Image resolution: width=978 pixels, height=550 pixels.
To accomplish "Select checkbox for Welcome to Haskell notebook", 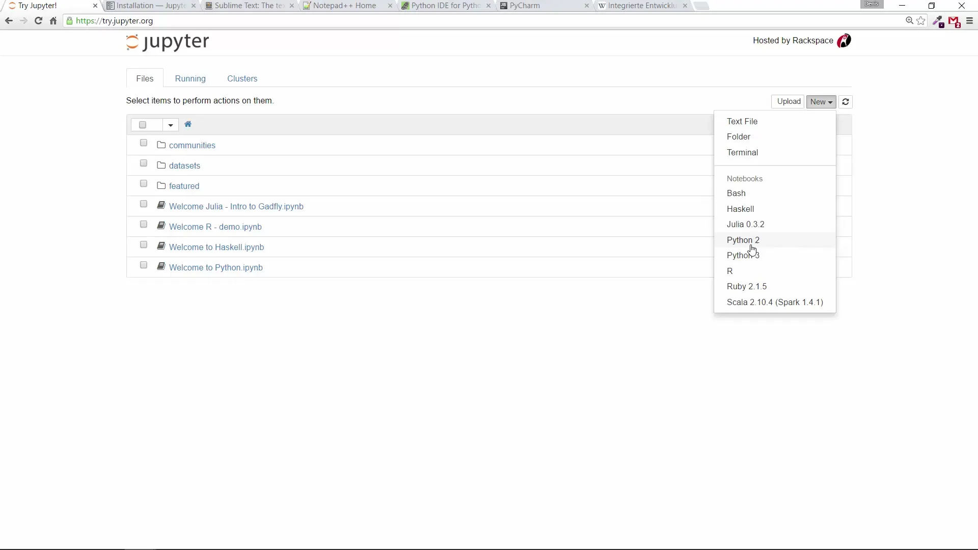I will click(144, 245).
